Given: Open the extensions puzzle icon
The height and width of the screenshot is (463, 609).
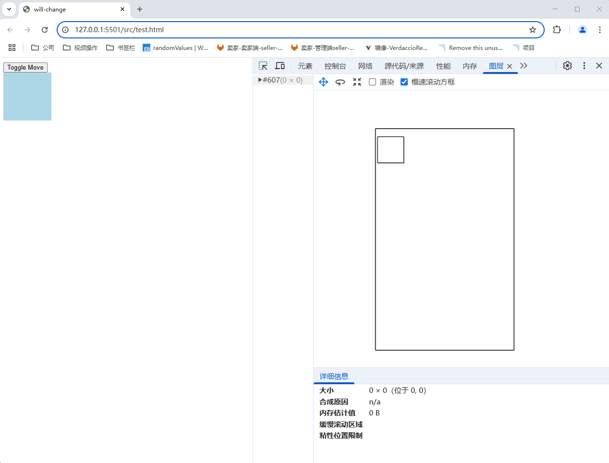Looking at the screenshot, I should click(x=557, y=30).
